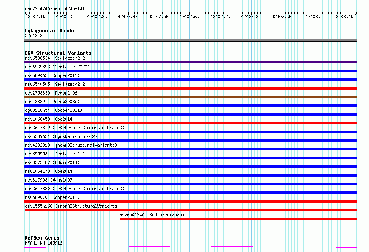The width and height of the screenshot is (369, 252).
Task: Click the 42408.1k ruler position
Action: click(x=343, y=17)
